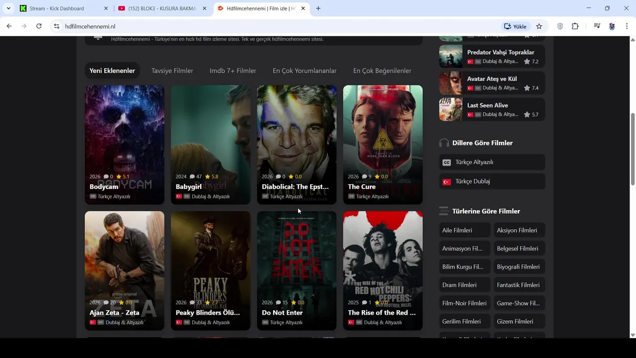Image resolution: width=636 pixels, height=358 pixels.
Task: Close the Stream - Kick Dashboard tab
Action: [x=106, y=8]
